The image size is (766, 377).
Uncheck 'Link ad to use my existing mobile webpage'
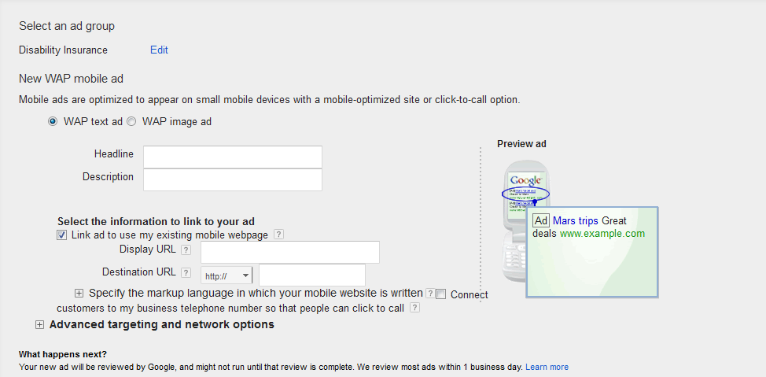[x=62, y=235]
